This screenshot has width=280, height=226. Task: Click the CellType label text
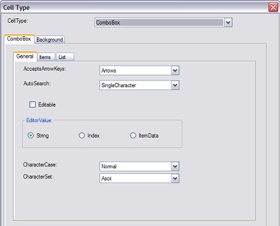coord(18,21)
